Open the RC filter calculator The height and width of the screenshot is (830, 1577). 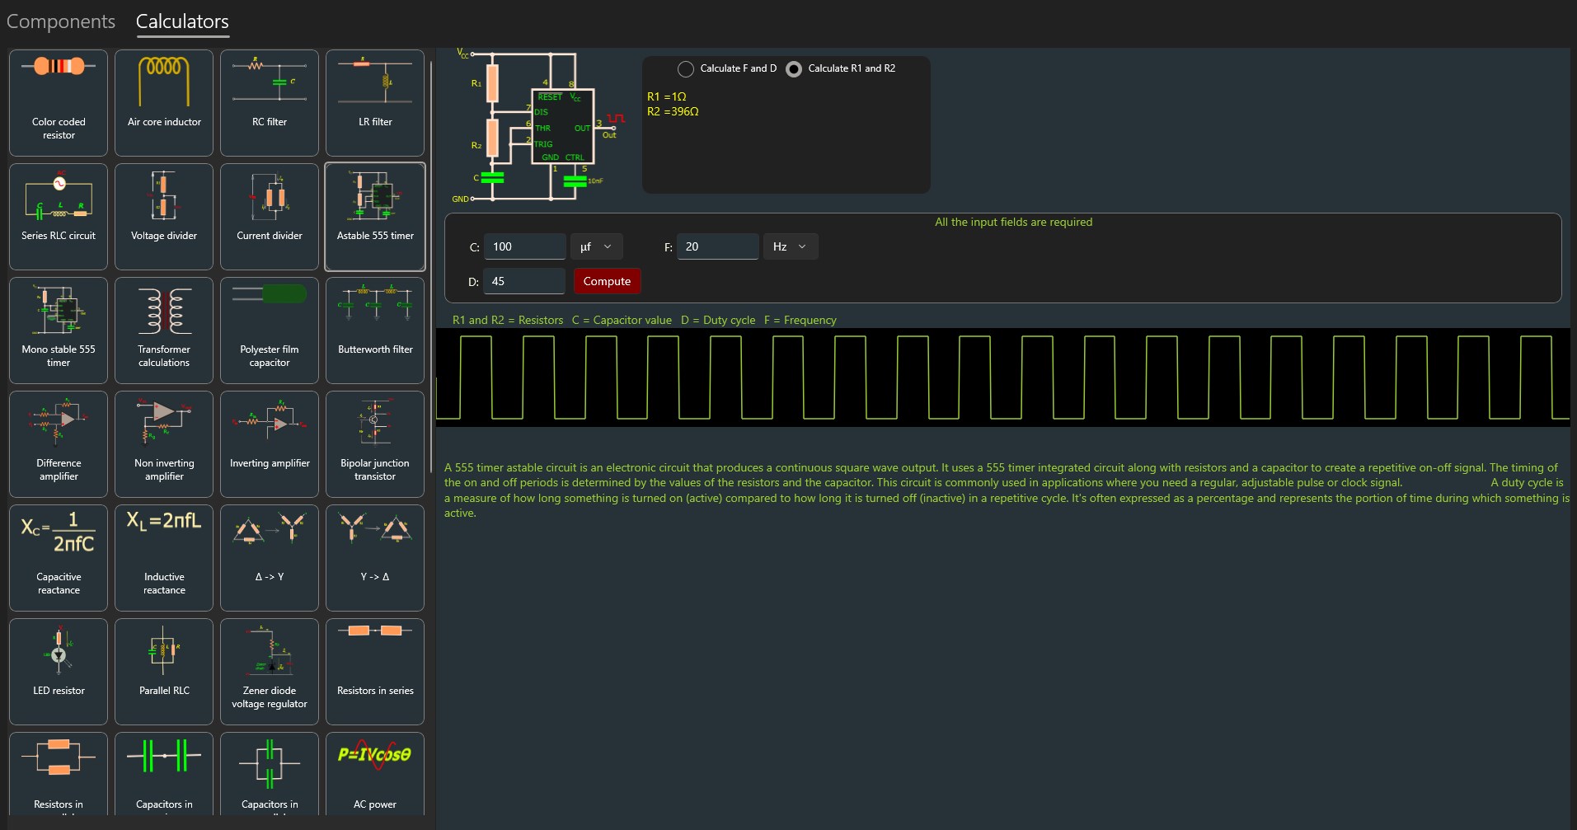click(270, 103)
